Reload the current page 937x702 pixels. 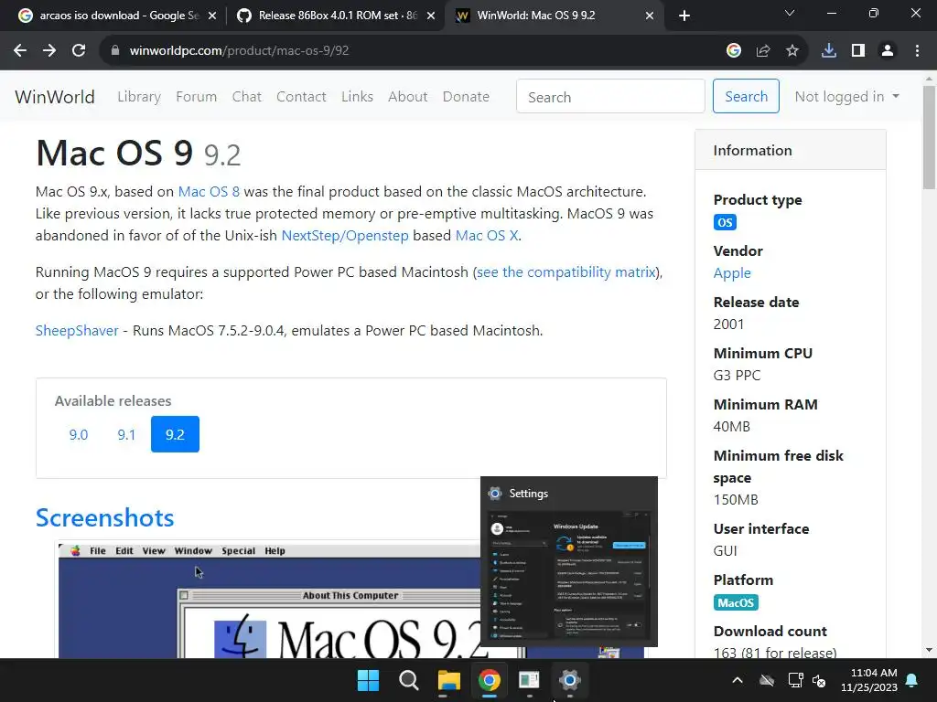point(79,51)
